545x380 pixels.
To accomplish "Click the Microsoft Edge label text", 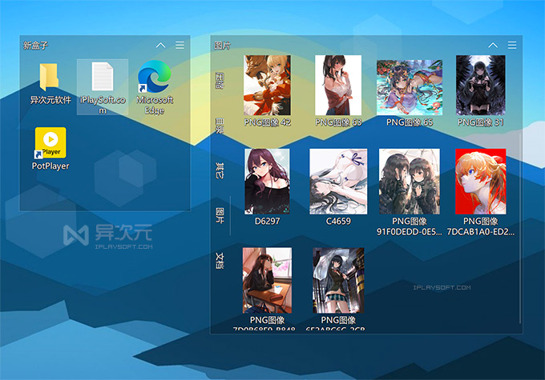I will (x=155, y=105).
